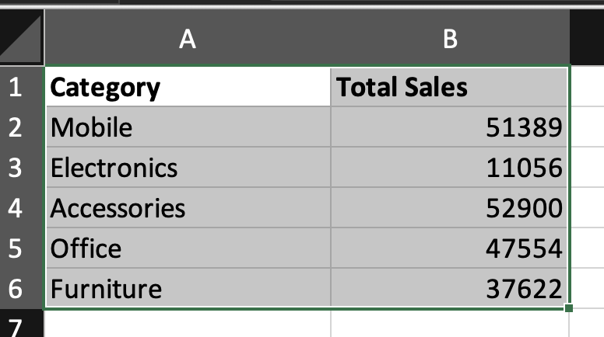This screenshot has width=604, height=337.
Task: Select column A header
Action: coord(188,37)
